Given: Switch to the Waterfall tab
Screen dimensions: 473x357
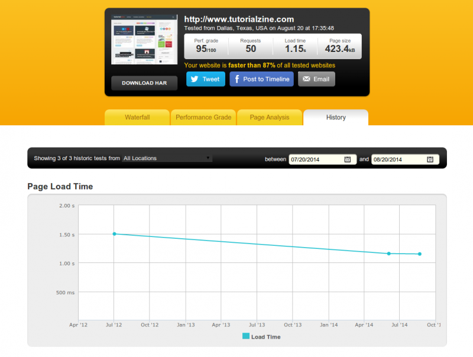Looking at the screenshot, I should (x=137, y=118).
